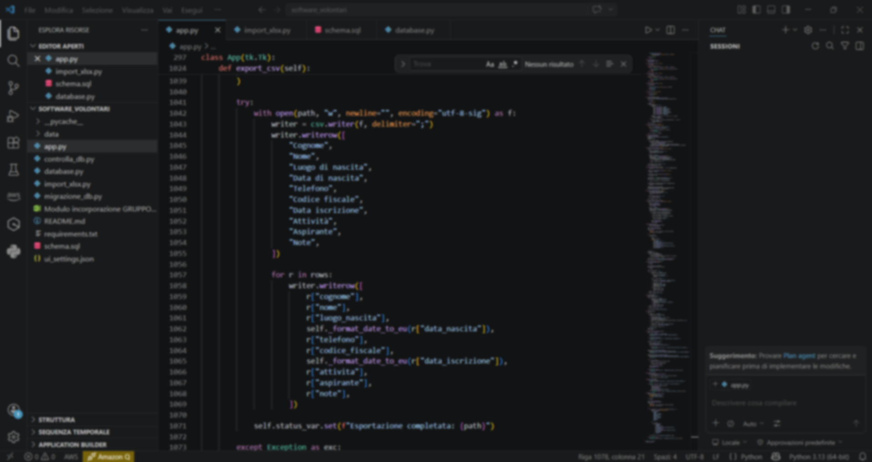Click the Python 3.13 interpreter selector
The image size is (872, 462).
point(819,457)
